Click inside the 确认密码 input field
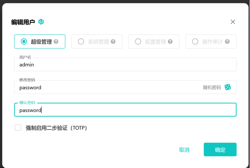This screenshot has width=250, height=168. tap(125, 110)
